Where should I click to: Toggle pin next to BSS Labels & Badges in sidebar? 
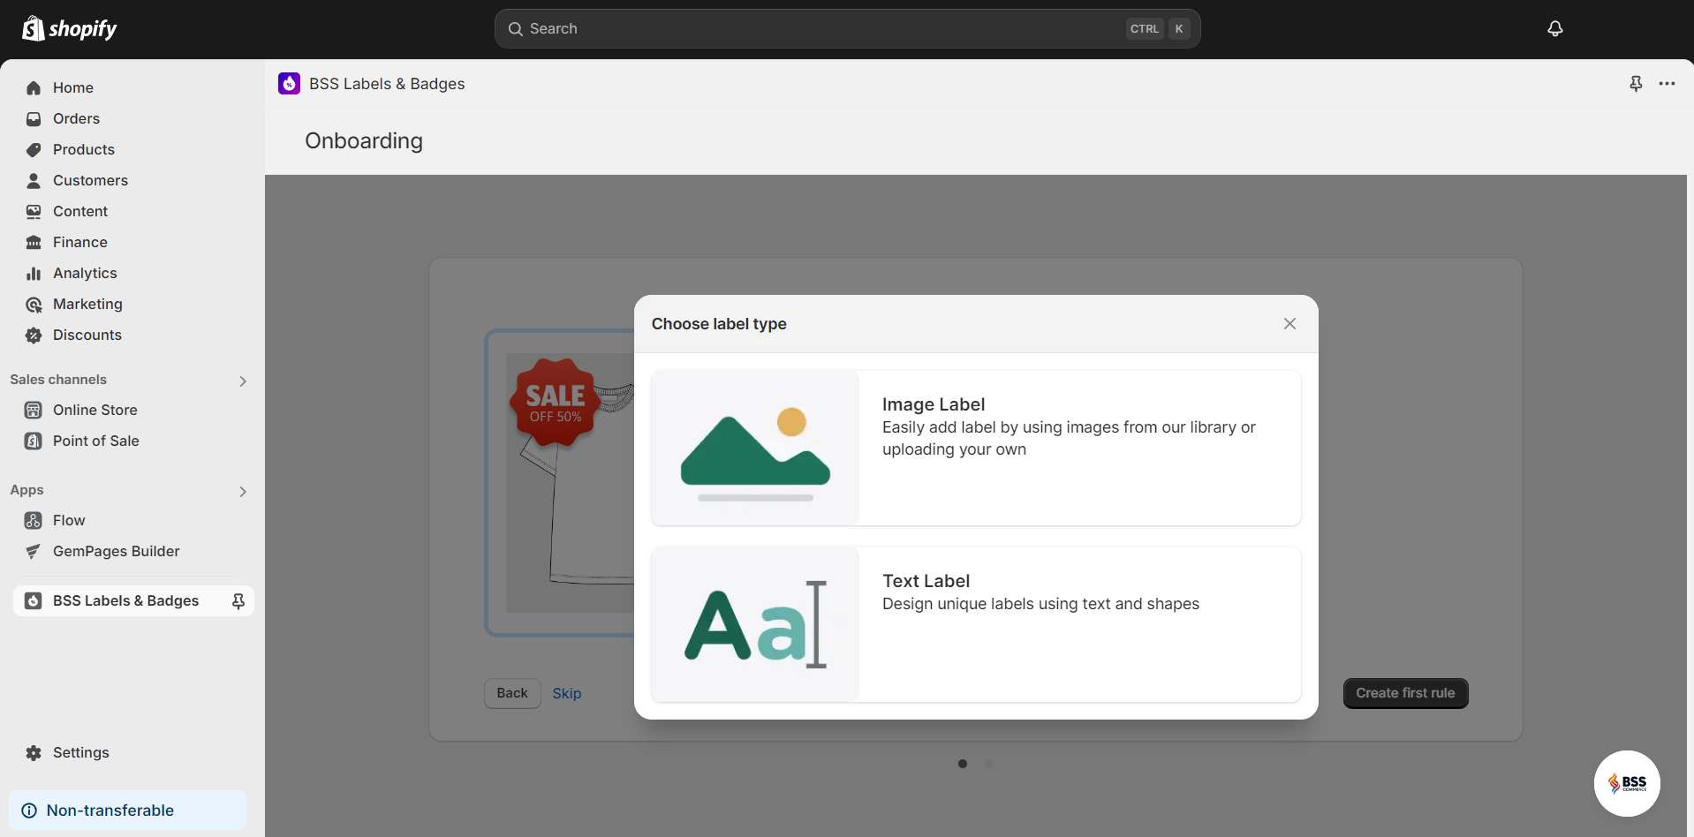(x=238, y=600)
